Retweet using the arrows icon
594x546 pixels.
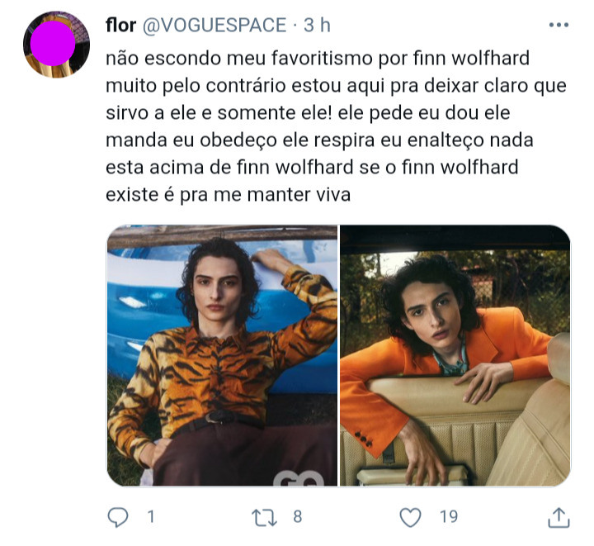coord(265,517)
